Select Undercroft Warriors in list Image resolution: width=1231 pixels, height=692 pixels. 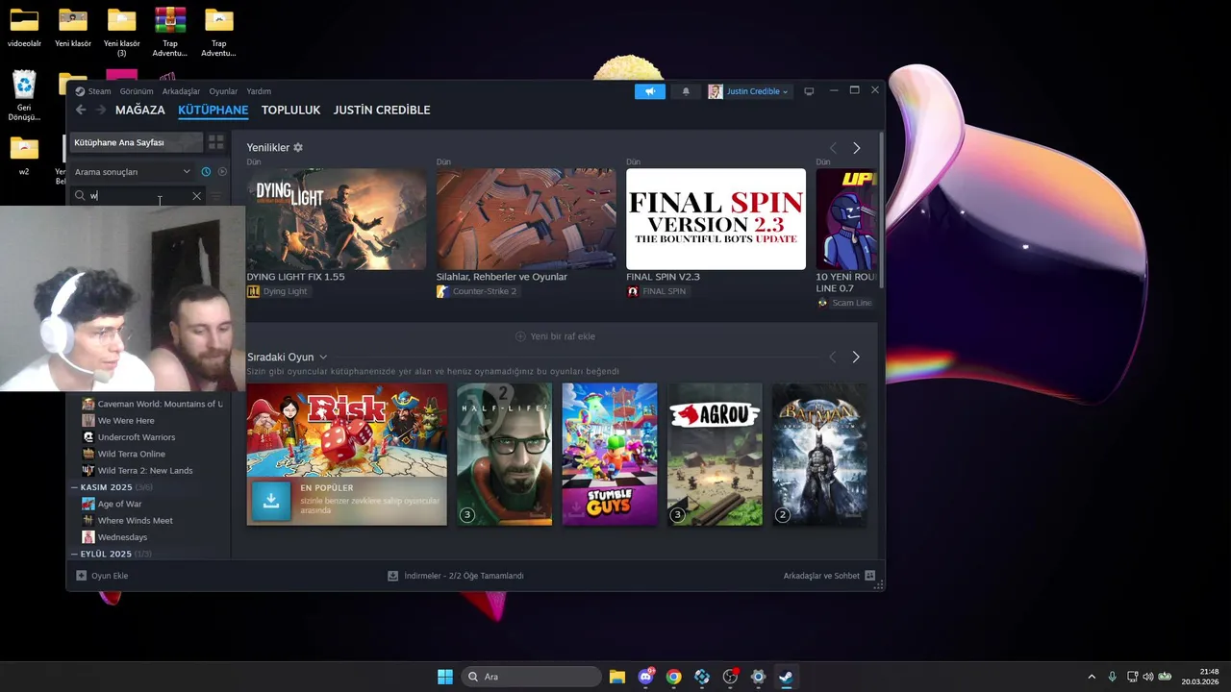click(x=136, y=437)
